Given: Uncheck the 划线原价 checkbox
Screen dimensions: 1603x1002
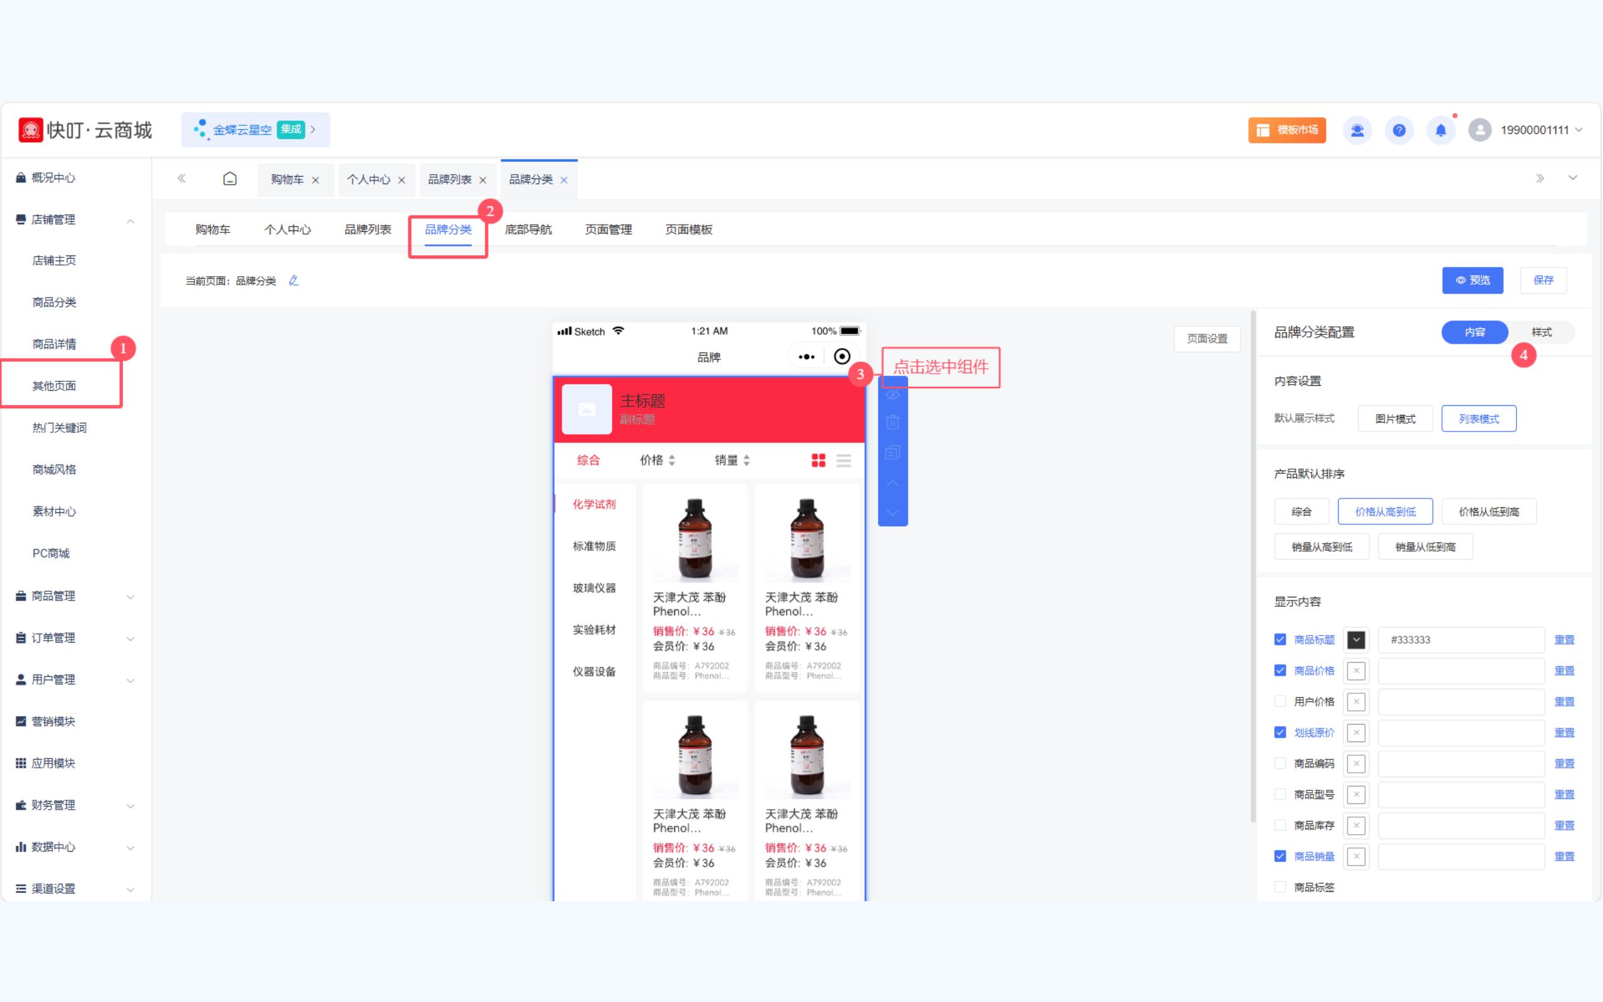Looking at the screenshot, I should pyautogui.click(x=1280, y=732).
